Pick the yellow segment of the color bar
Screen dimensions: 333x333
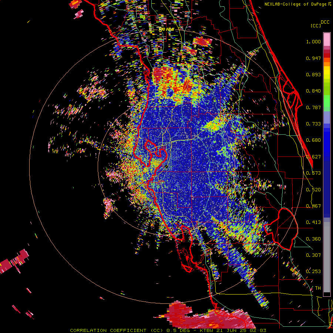pyautogui.click(x=327, y=73)
